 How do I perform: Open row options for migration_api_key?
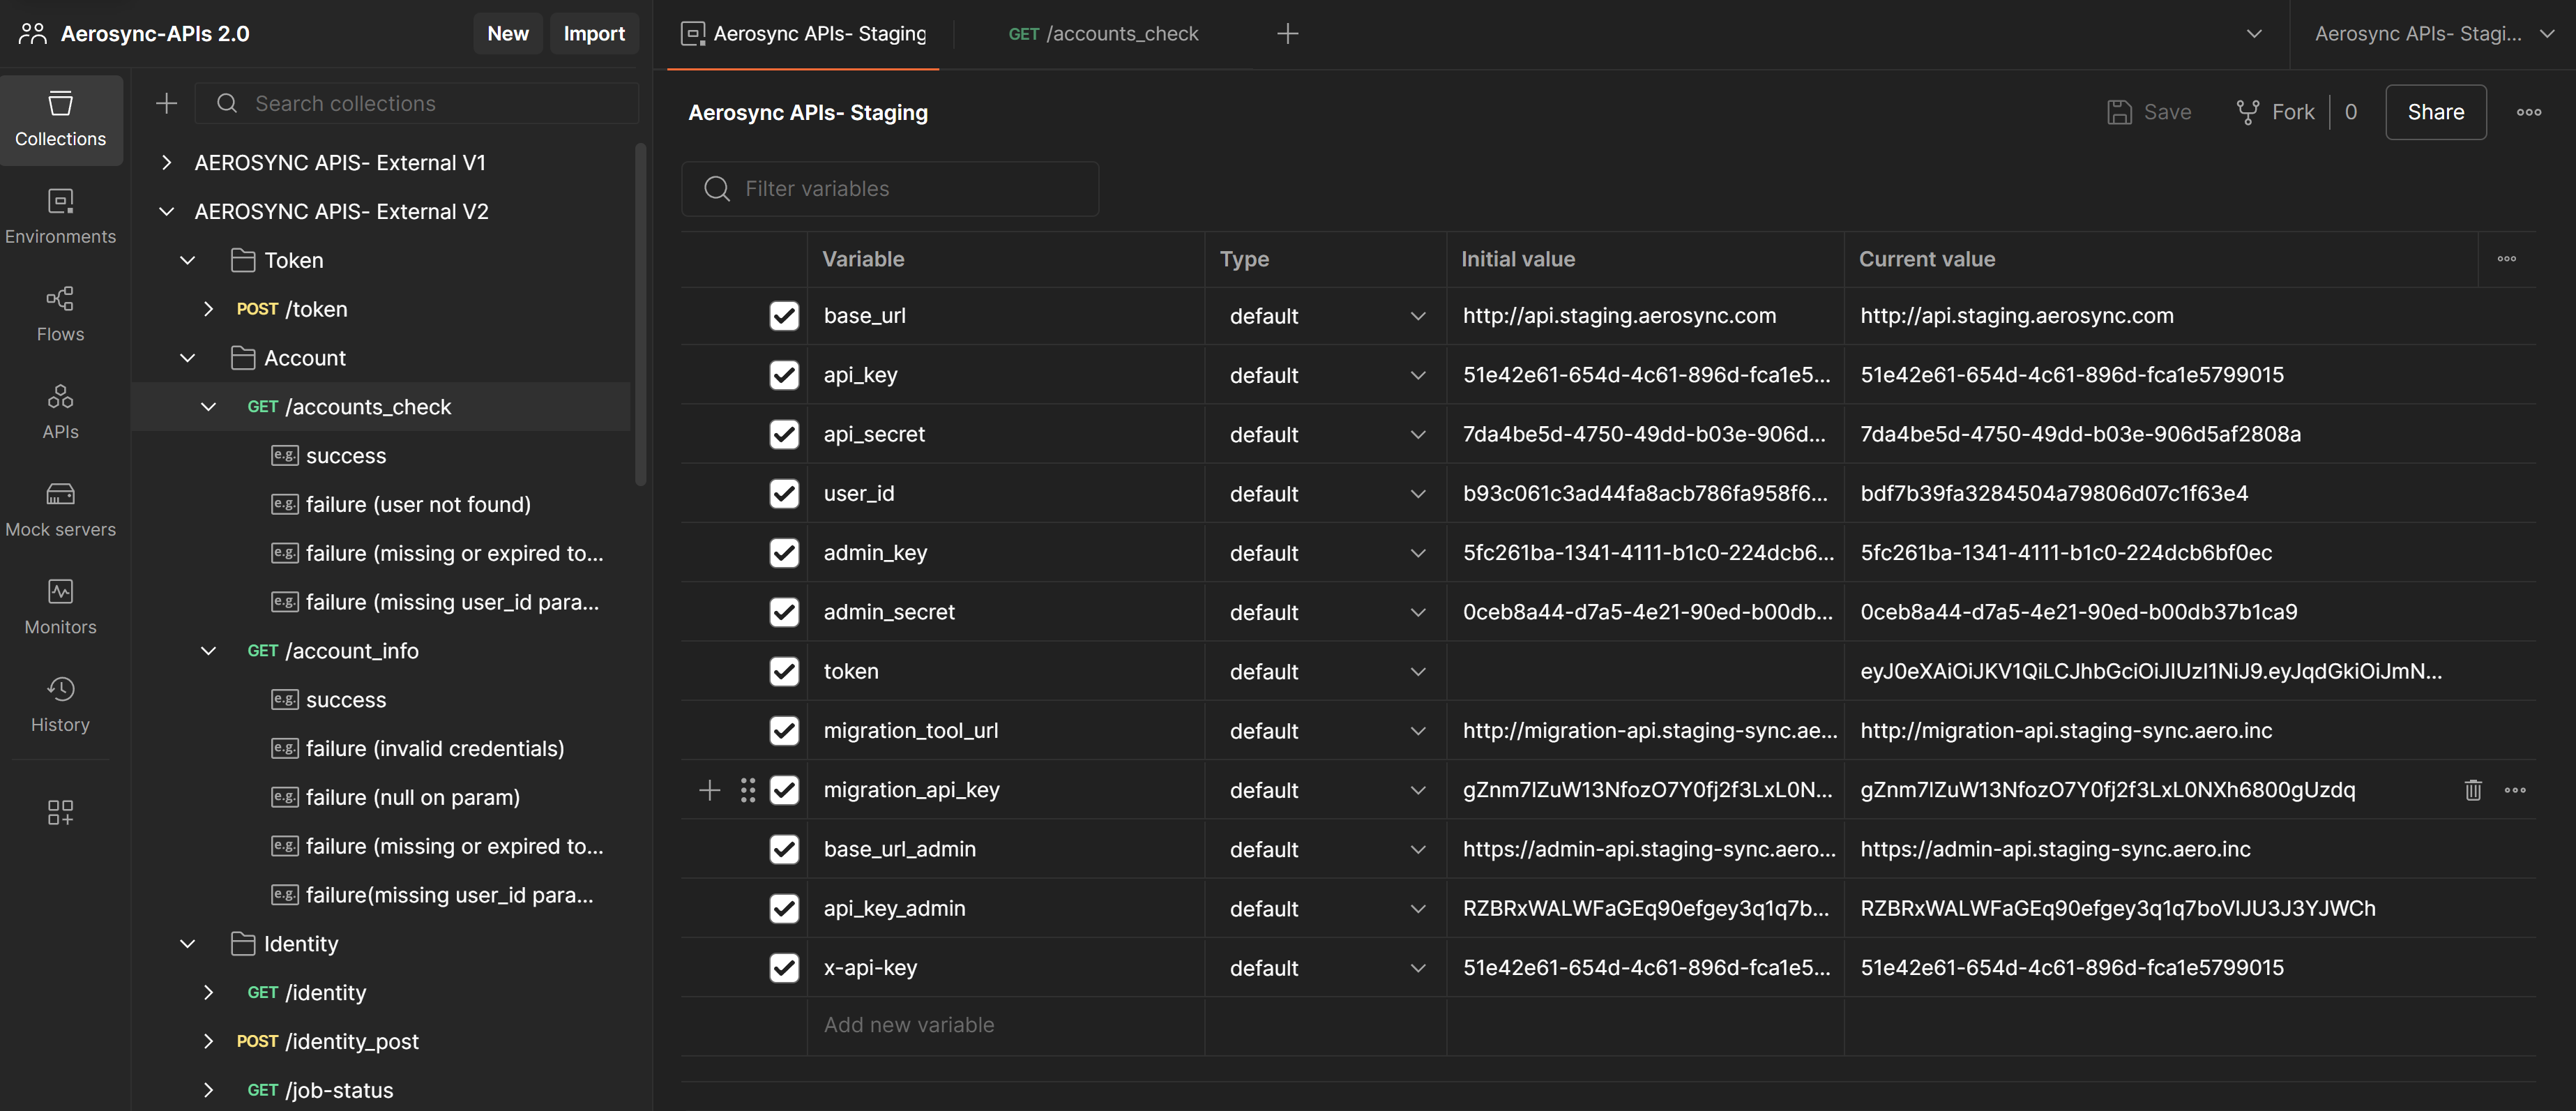[2515, 790]
